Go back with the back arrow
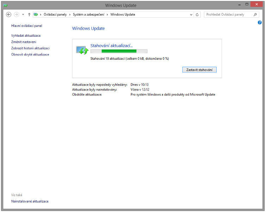Image resolution: width=266 pixels, height=212 pixels. point(9,14)
